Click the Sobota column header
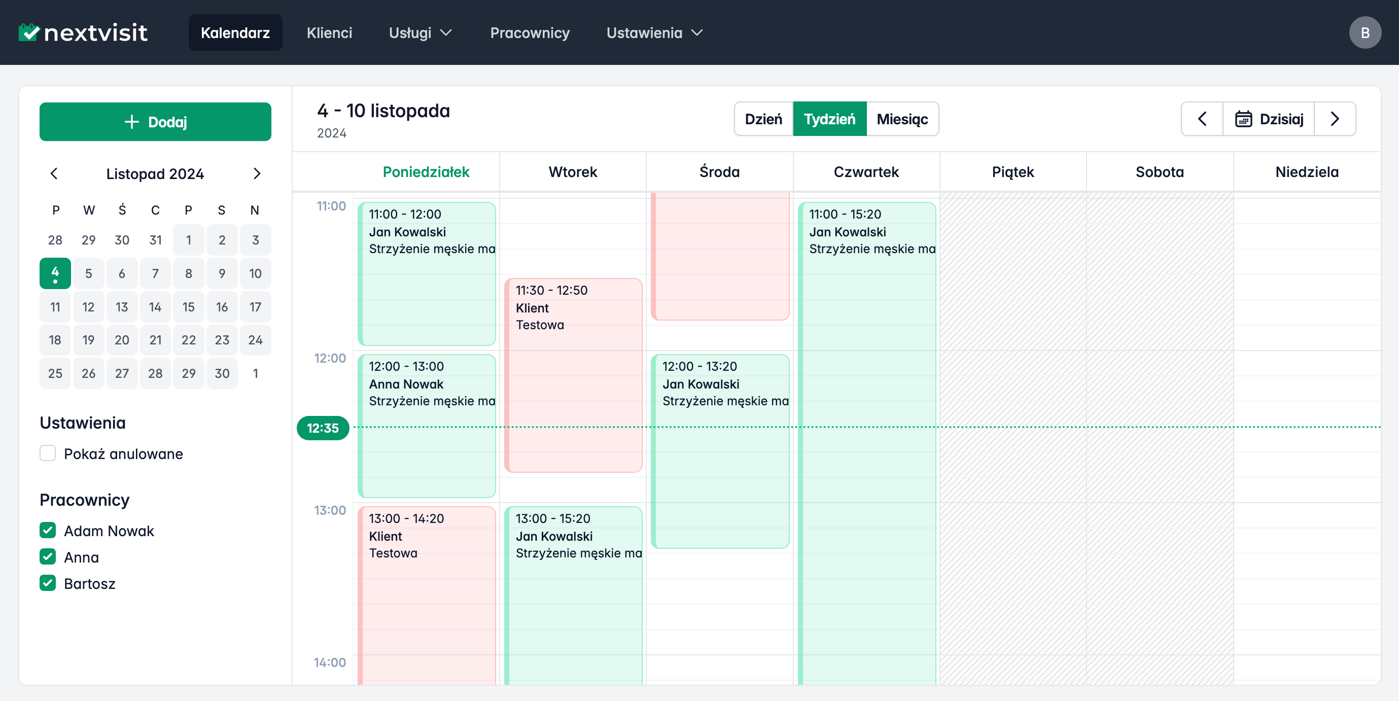 (x=1160, y=171)
